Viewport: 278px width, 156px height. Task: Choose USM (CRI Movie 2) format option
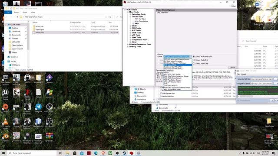click(x=178, y=86)
